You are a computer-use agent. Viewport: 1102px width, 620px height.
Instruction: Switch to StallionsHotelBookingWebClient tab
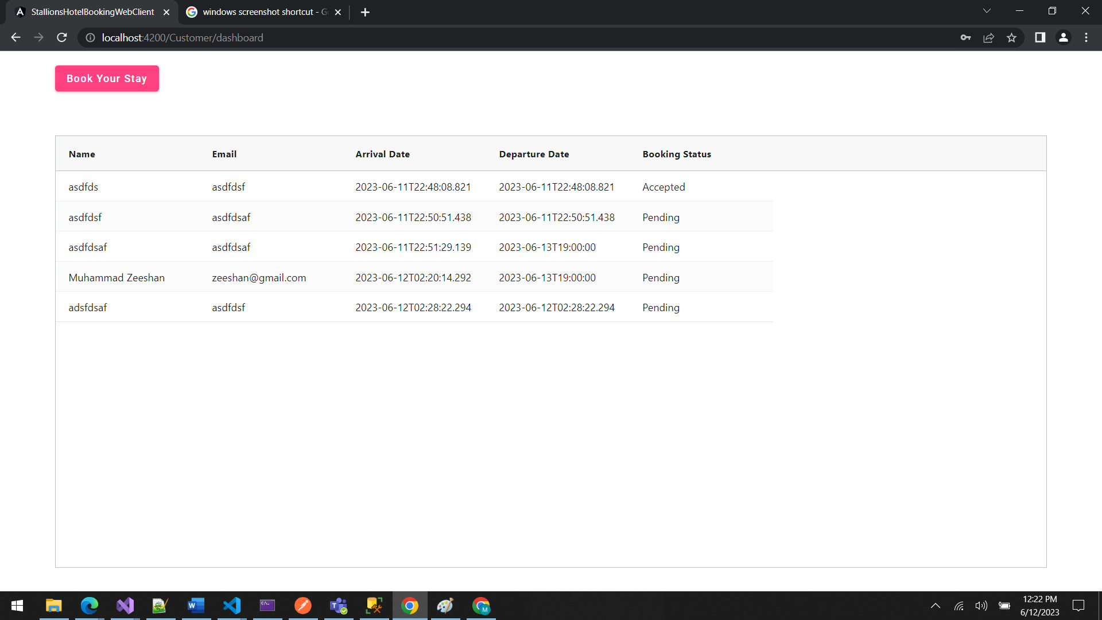click(x=92, y=12)
